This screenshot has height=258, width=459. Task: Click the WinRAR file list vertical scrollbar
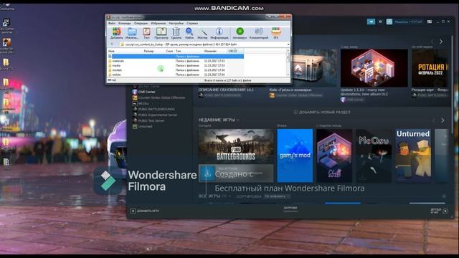288,63
